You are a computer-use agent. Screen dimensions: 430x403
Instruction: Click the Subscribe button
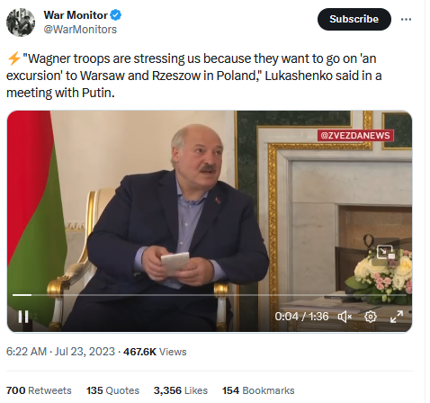coord(354,19)
